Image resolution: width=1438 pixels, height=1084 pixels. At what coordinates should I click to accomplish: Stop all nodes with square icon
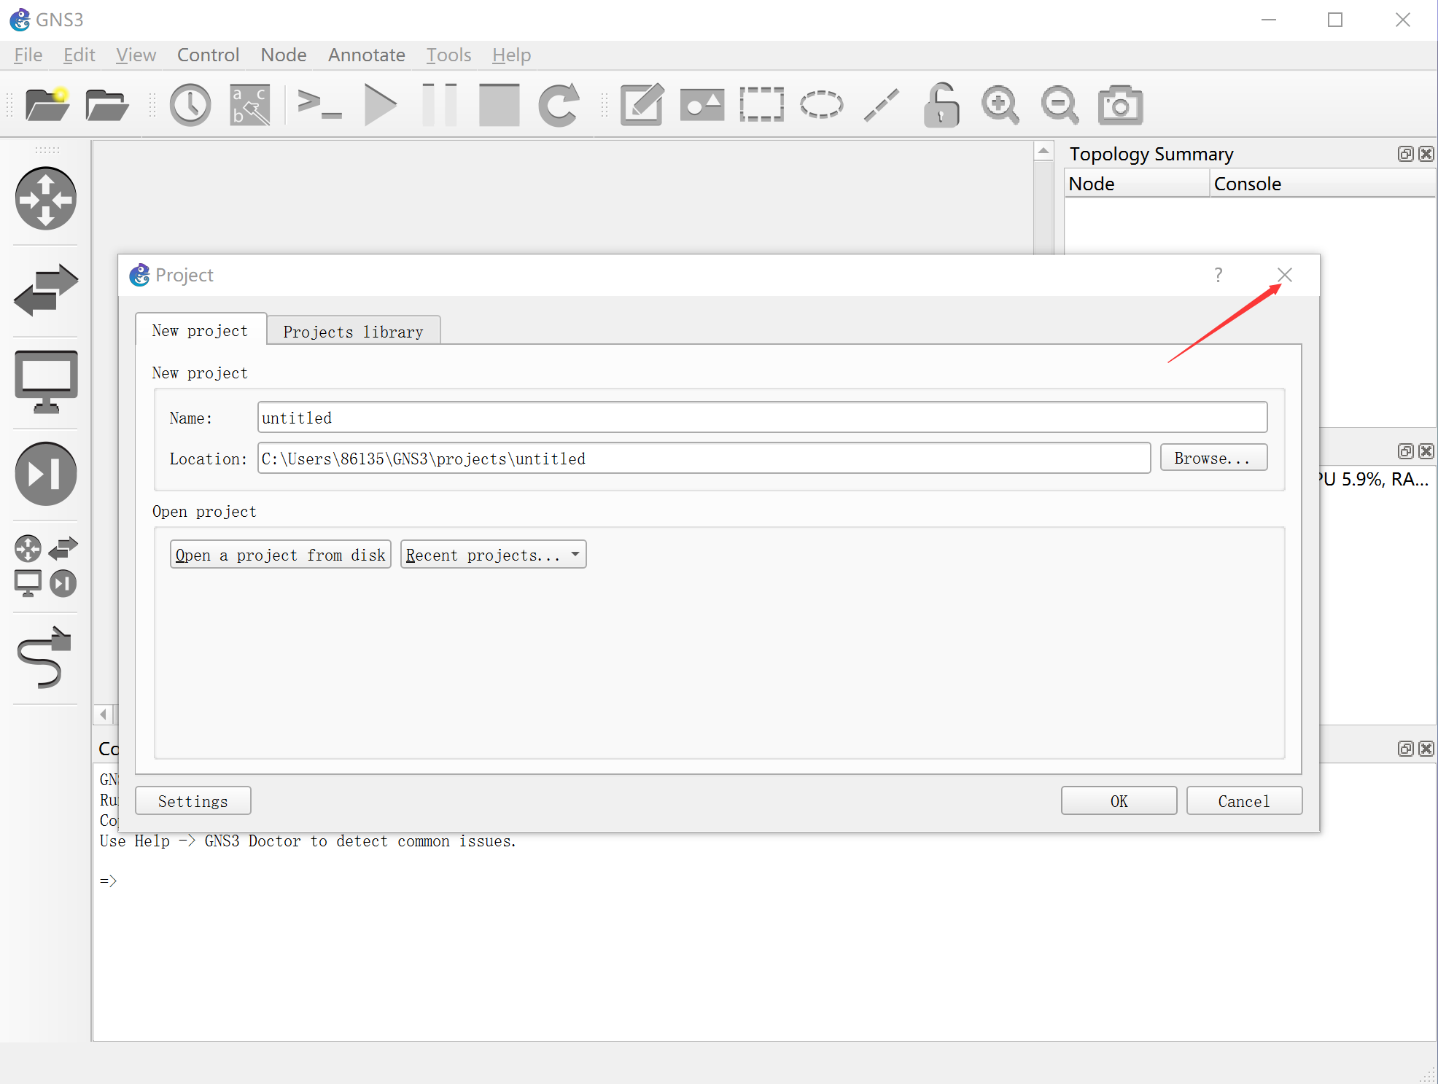point(500,105)
